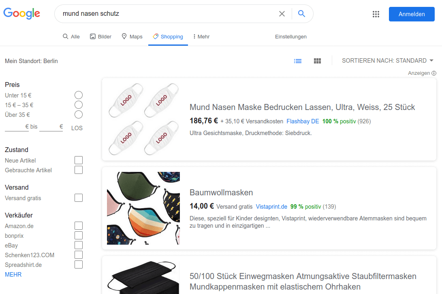Check the bonprix seller checkbox
Image resolution: width=442 pixels, height=294 pixels.
tap(79, 235)
